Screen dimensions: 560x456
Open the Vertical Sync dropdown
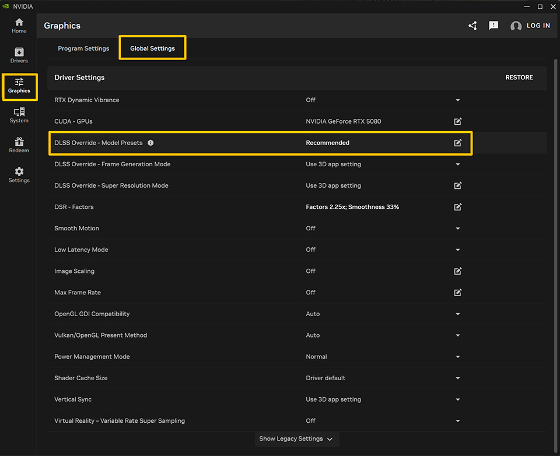[458, 399]
